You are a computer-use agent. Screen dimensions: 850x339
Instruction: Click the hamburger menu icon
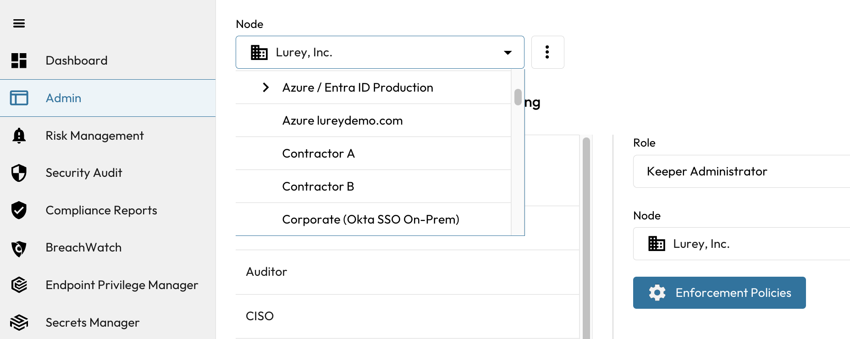click(19, 23)
